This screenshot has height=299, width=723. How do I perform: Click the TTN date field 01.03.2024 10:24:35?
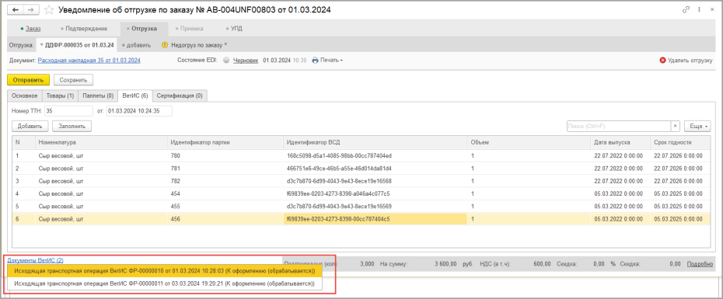[x=139, y=110]
